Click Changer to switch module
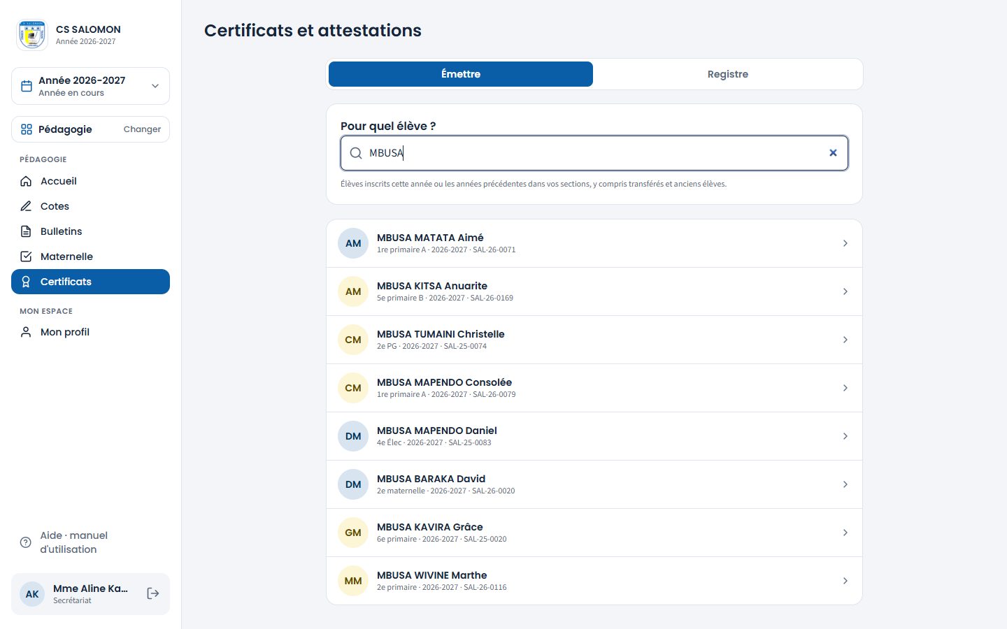 coord(142,129)
